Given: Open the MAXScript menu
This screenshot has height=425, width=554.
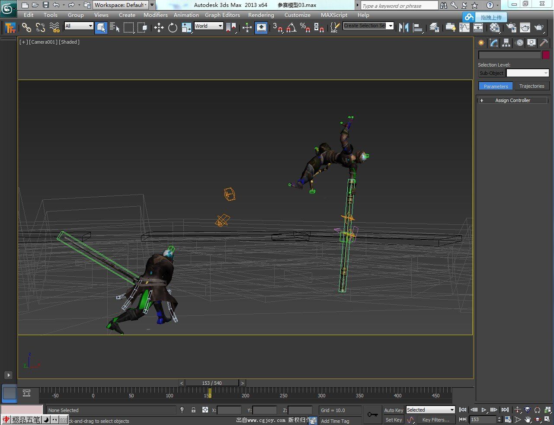Looking at the screenshot, I should 334,15.
